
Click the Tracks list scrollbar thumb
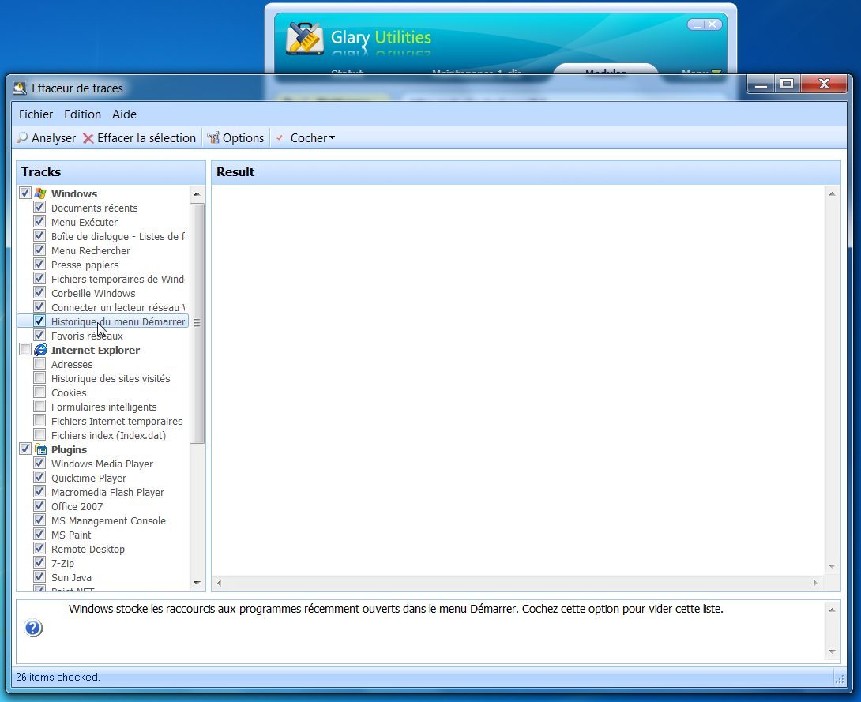pyautogui.click(x=197, y=323)
